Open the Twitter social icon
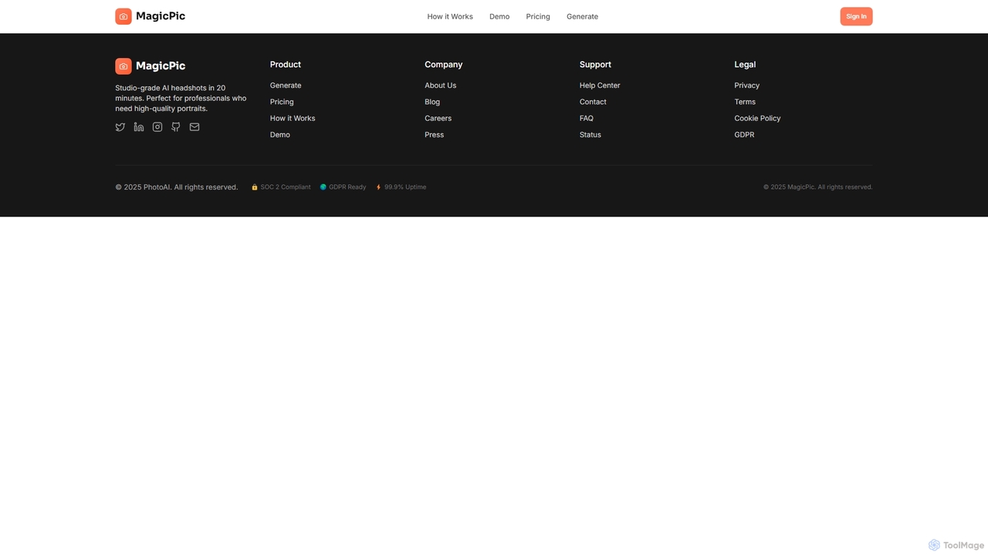The width and height of the screenshot is (988, 555). [x=120, y=127]
